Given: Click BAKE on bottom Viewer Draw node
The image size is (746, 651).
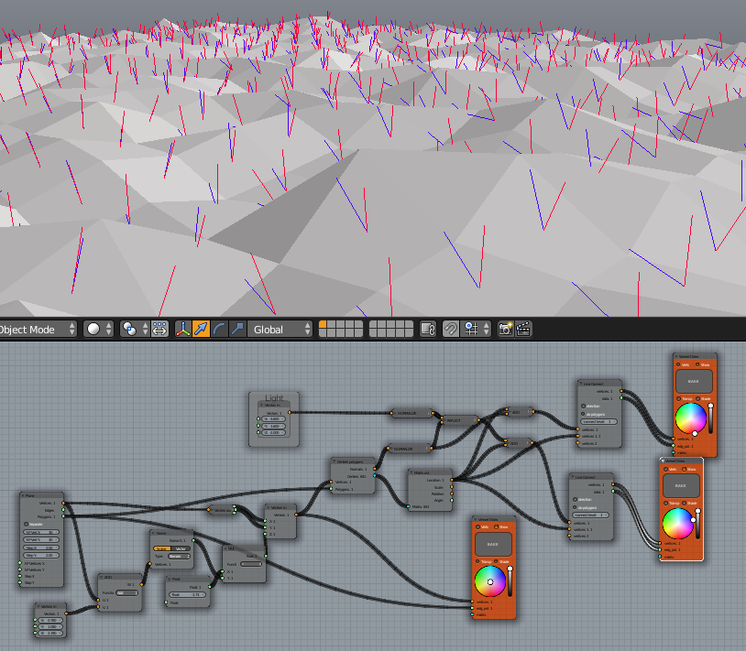Looking at the screenshot, I should [493, 545].
